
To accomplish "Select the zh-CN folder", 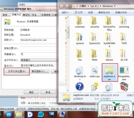I will pyautogui.click(x=124, y=55).
